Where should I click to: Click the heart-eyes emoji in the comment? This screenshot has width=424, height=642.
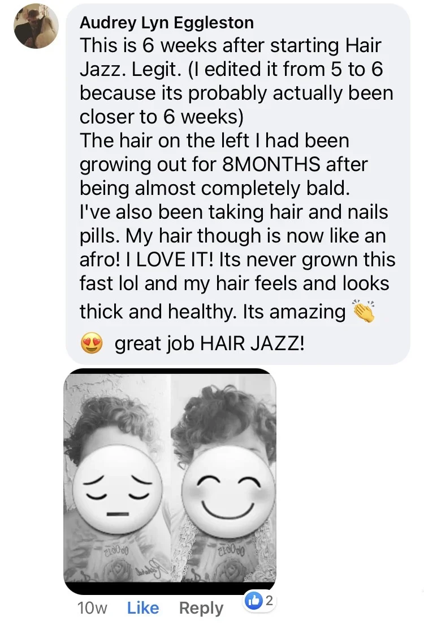point(92,343)
